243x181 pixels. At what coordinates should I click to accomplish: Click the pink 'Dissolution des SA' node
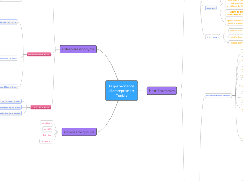41,108
